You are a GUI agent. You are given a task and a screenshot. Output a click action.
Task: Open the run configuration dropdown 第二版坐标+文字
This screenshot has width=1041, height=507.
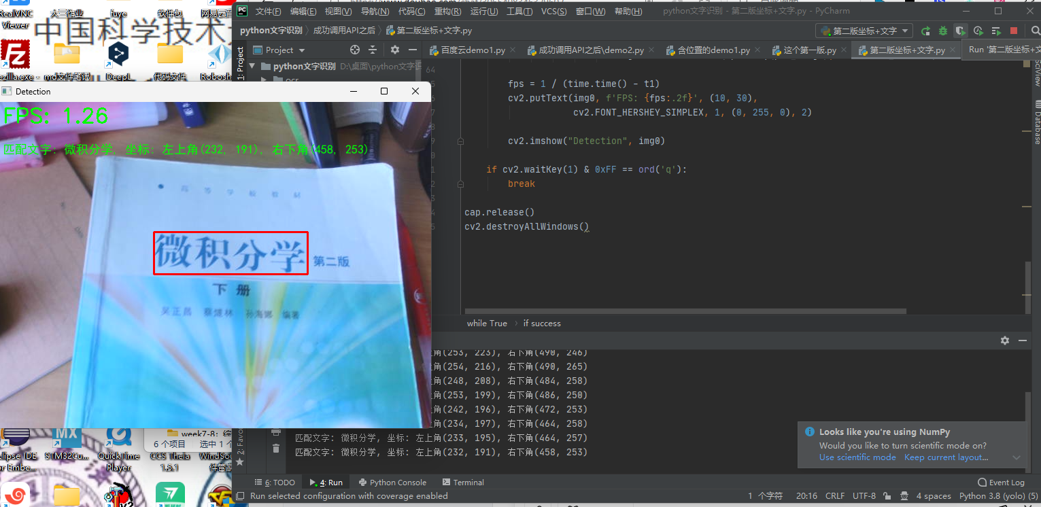coord(864,31)
